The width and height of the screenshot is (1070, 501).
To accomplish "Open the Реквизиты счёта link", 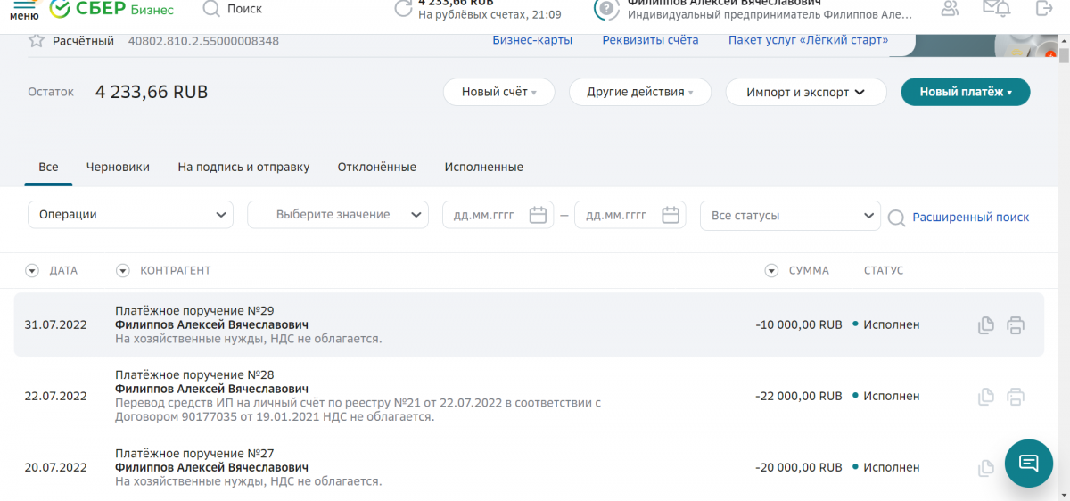I will click(650, 40).
